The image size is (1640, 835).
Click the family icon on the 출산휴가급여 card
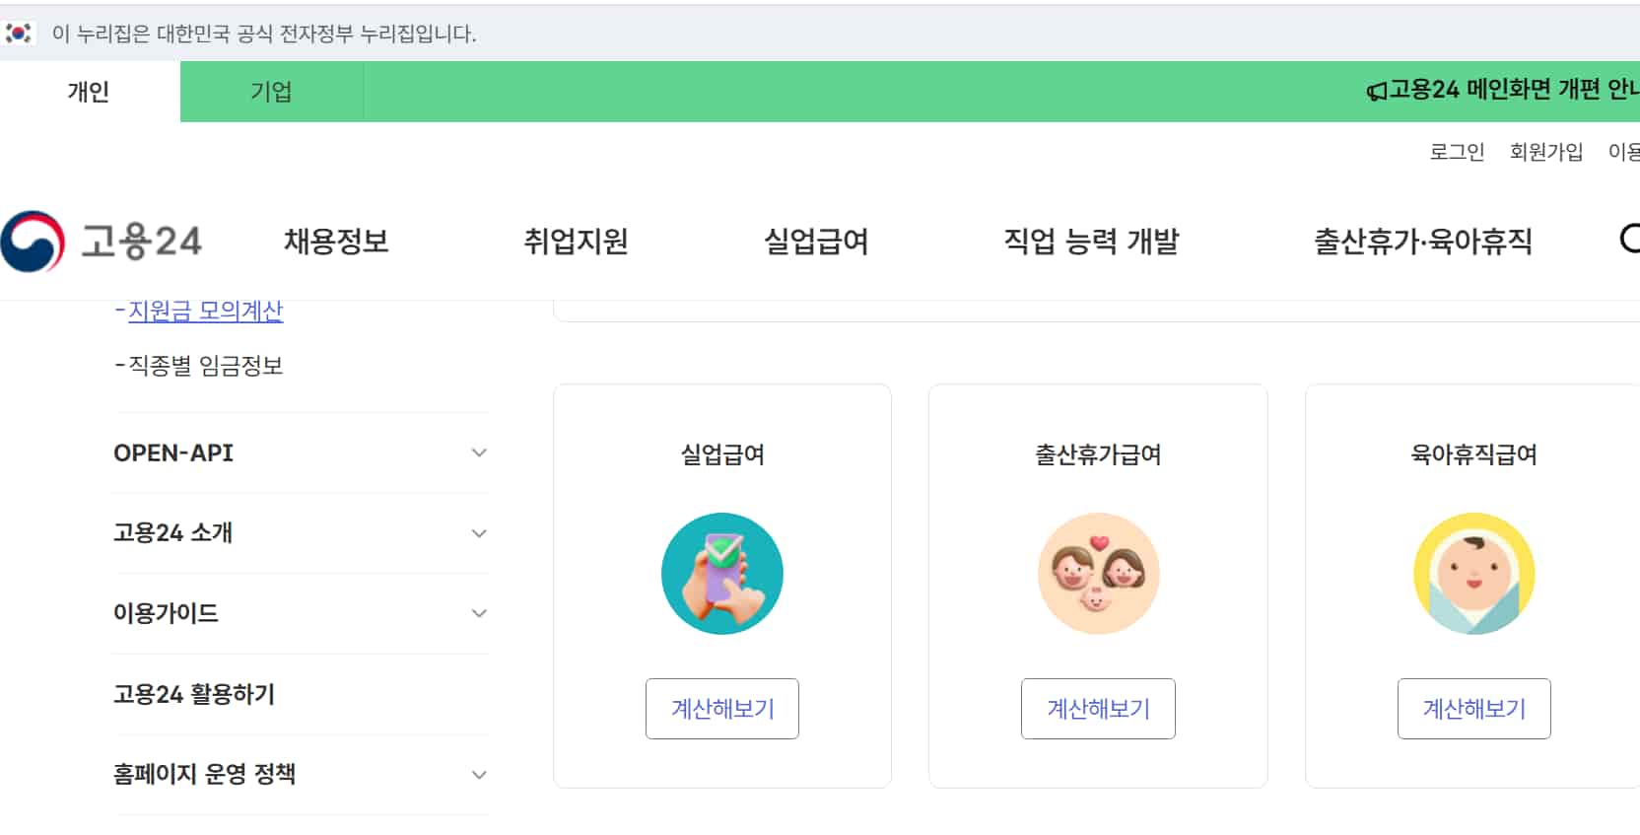point(1097,574)
